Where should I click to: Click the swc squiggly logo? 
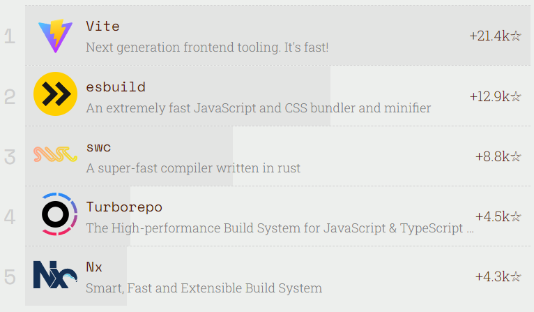pyautogui.click(x=56, y=154)
